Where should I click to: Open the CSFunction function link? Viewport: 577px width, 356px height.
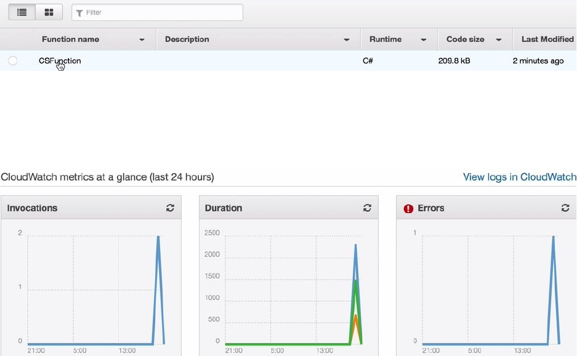[x=60, y=61]
